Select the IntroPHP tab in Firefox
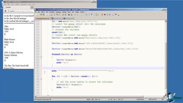 [17, 7]
